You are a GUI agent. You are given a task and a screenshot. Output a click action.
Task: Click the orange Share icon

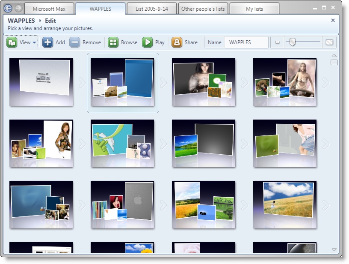(x=177, y=42)
